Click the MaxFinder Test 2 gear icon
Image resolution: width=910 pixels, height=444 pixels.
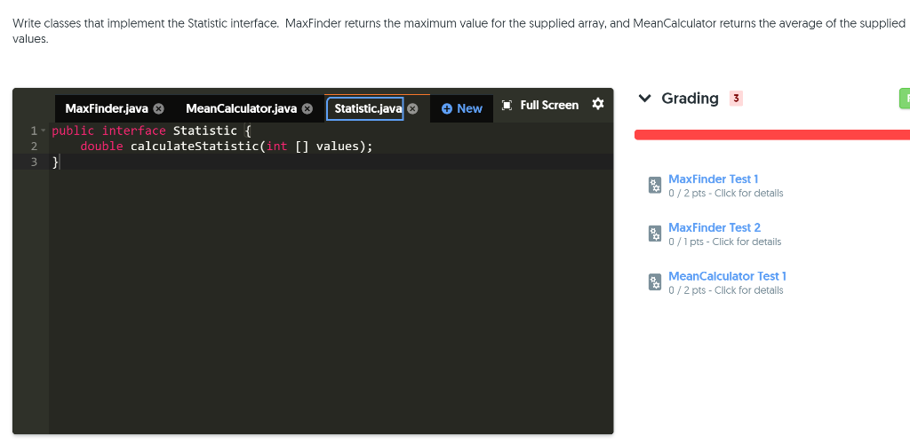655,234
